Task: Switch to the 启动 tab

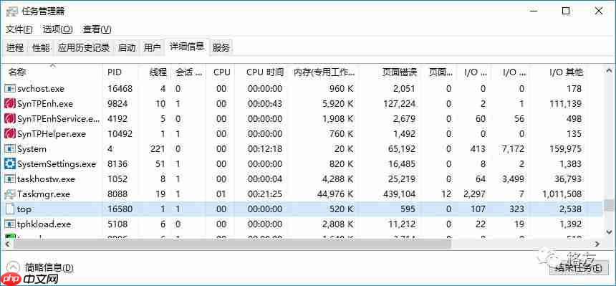Action: click(x=127, y=48)
